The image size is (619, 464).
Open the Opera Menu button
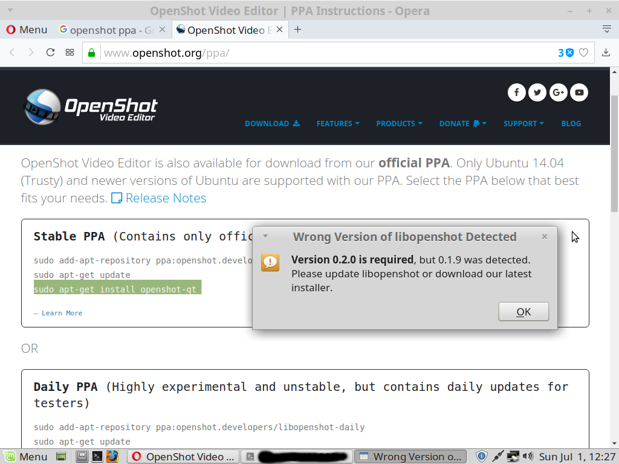27,30
